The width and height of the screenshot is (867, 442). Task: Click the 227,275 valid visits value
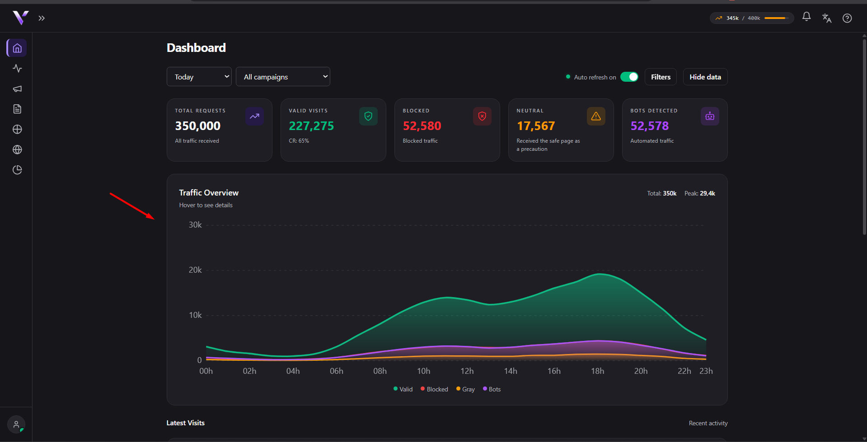(311, 126)
